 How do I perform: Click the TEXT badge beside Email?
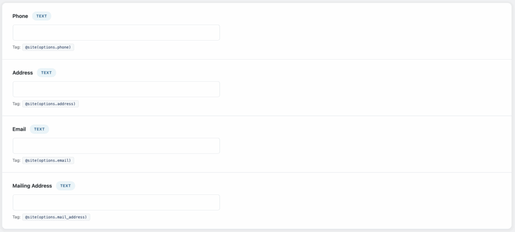(39, 129)
